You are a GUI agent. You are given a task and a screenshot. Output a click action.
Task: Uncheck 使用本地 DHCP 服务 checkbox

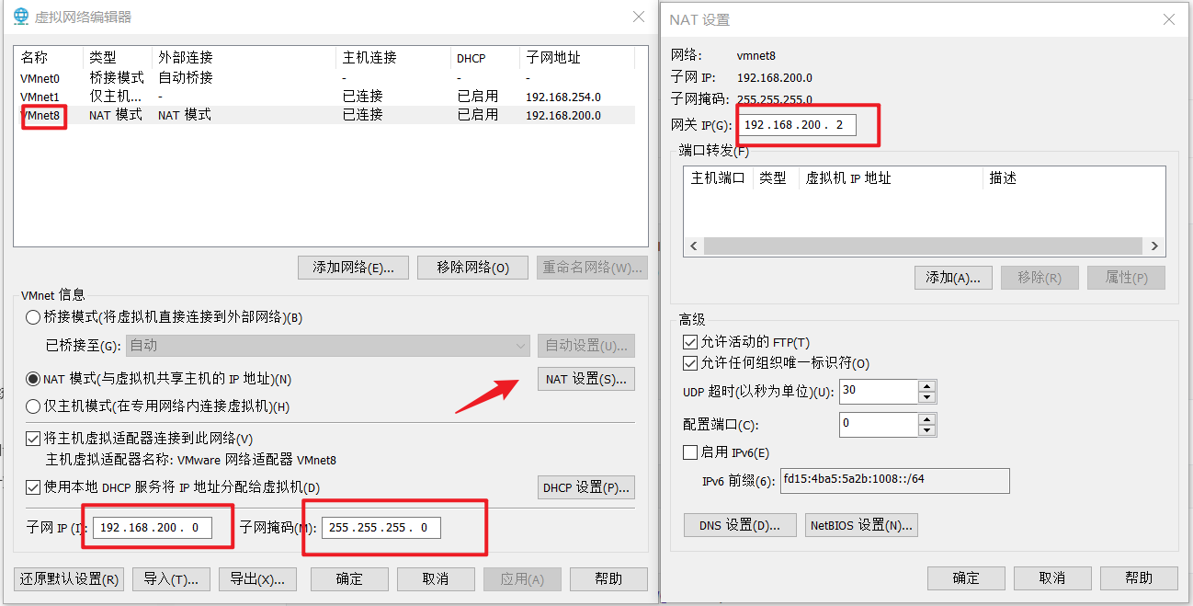(34, 486)
